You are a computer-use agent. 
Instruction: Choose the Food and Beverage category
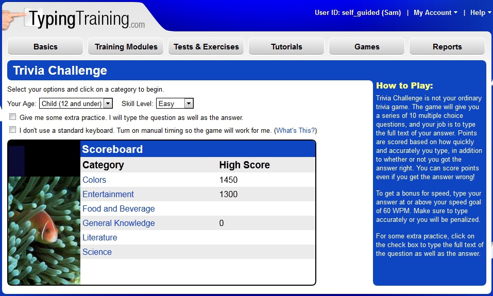pyautogui.click(x=118, y=208)
